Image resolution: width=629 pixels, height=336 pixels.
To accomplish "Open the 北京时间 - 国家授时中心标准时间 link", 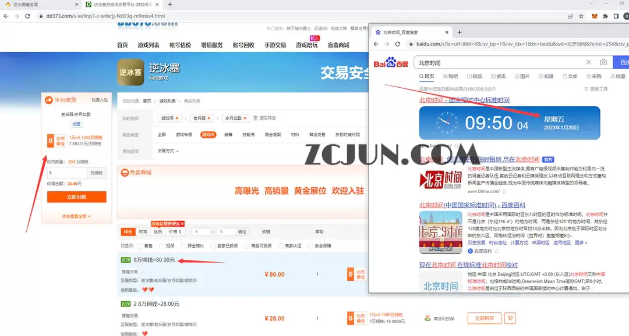I will click(x=464, y=100).
